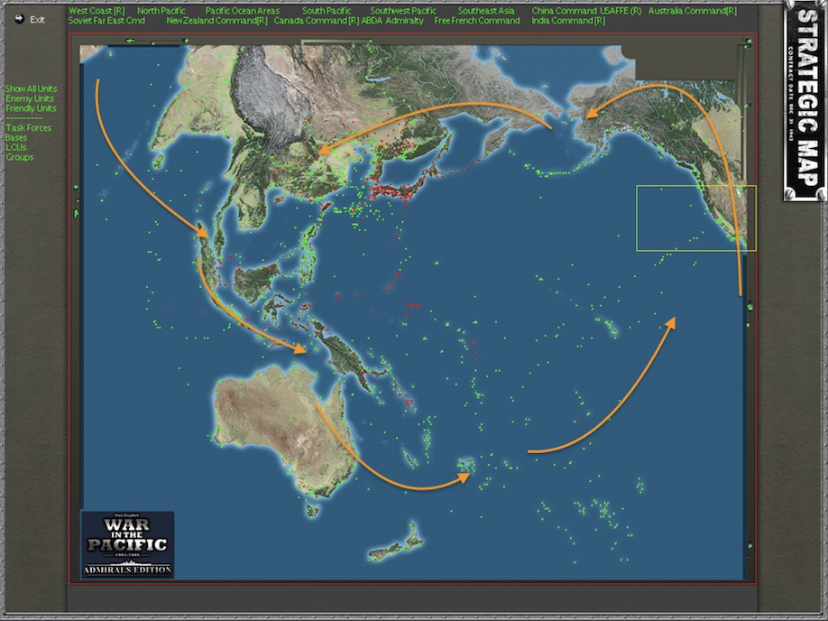Select the China Command filter
The image size is (828, 621).
point(565,11)
